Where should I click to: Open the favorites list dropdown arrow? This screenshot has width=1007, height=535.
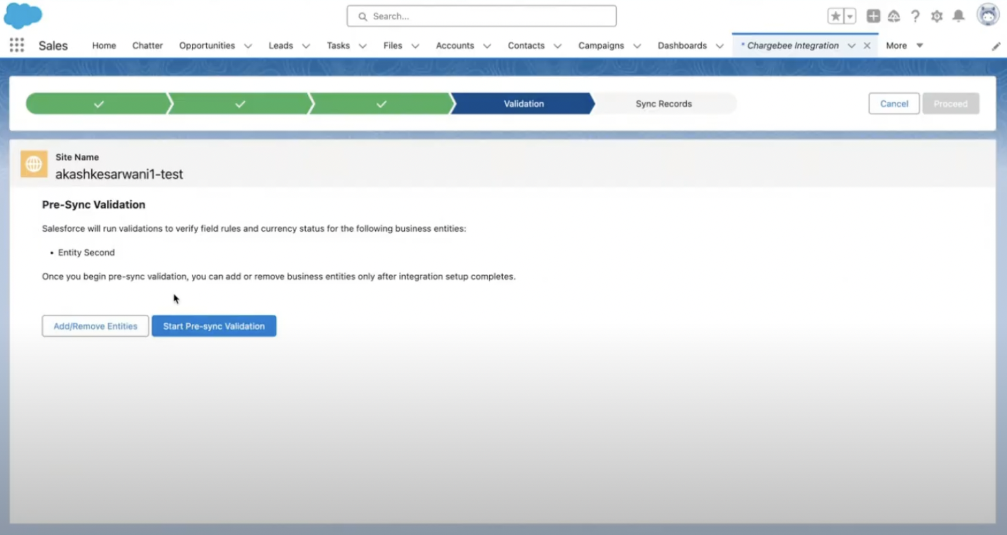[850, 16]
